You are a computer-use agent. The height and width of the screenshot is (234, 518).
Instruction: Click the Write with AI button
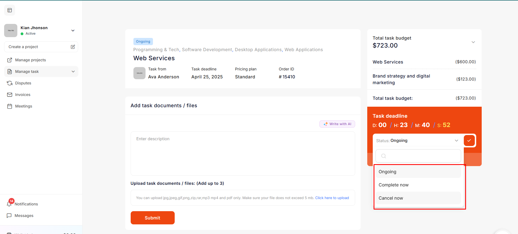tap(337, 124)
